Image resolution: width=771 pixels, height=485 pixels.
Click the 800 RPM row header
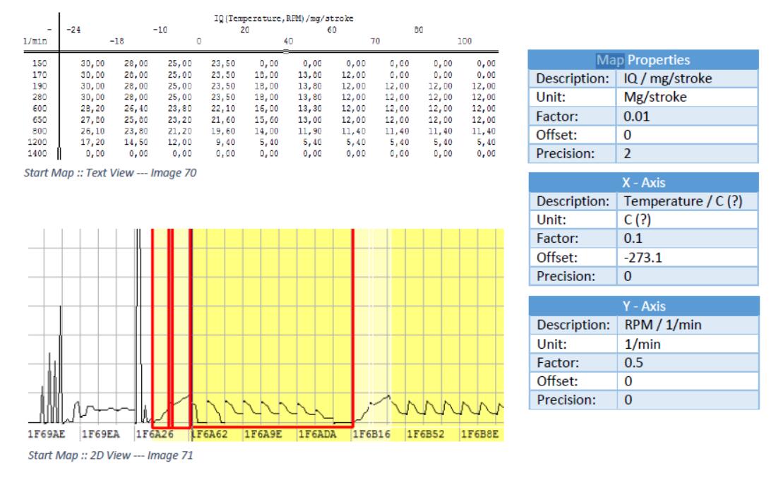(40, 131)
